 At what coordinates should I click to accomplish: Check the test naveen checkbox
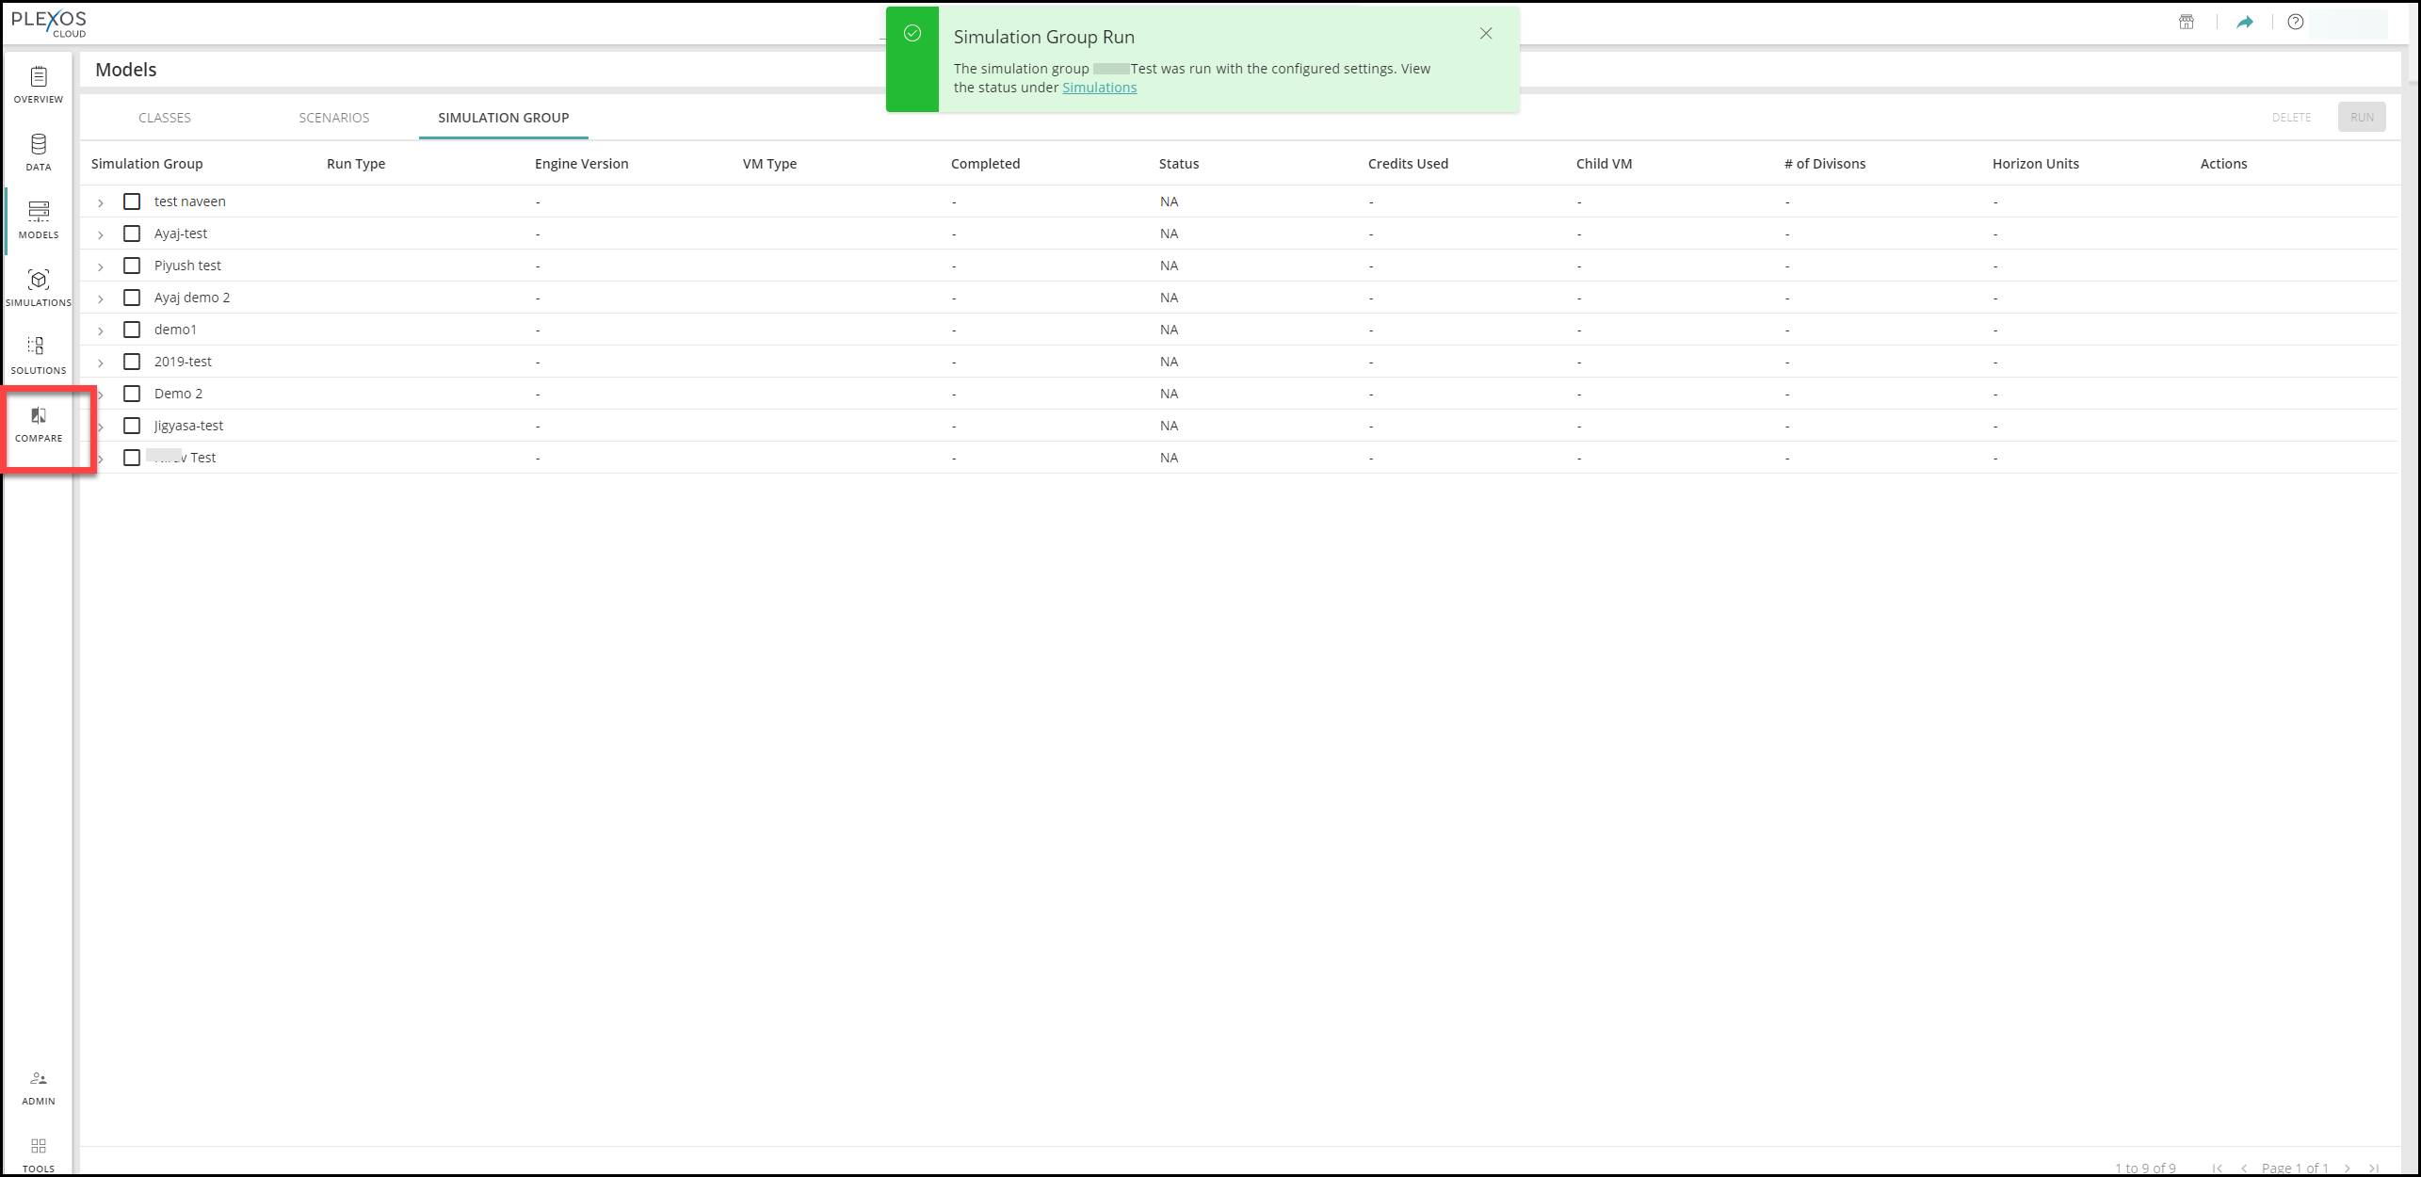(132, 202)
